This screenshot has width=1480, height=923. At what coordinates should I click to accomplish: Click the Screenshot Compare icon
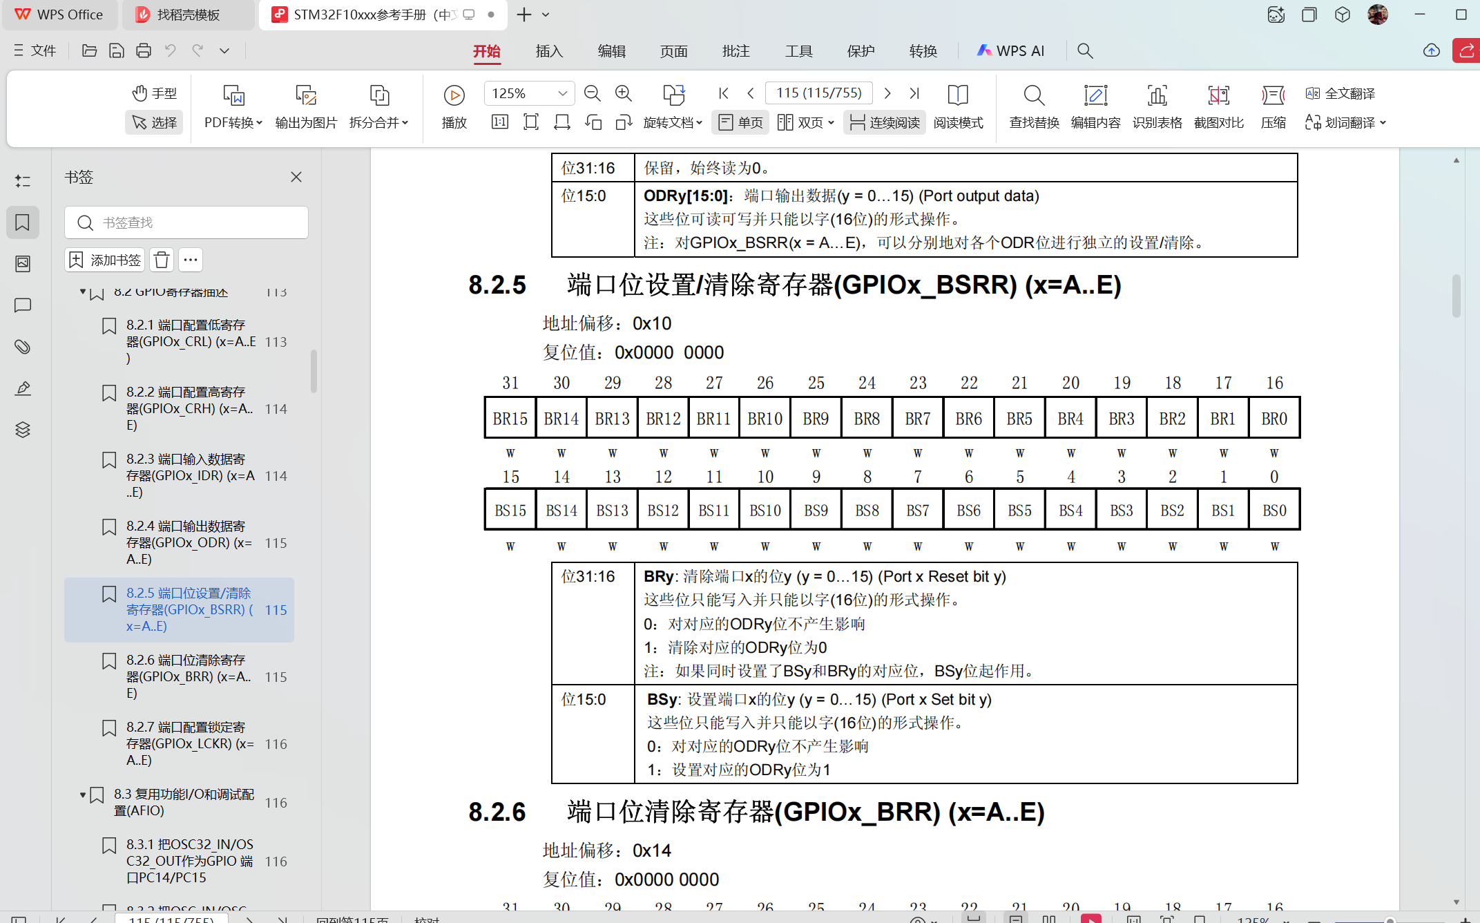pos(1218,95)
